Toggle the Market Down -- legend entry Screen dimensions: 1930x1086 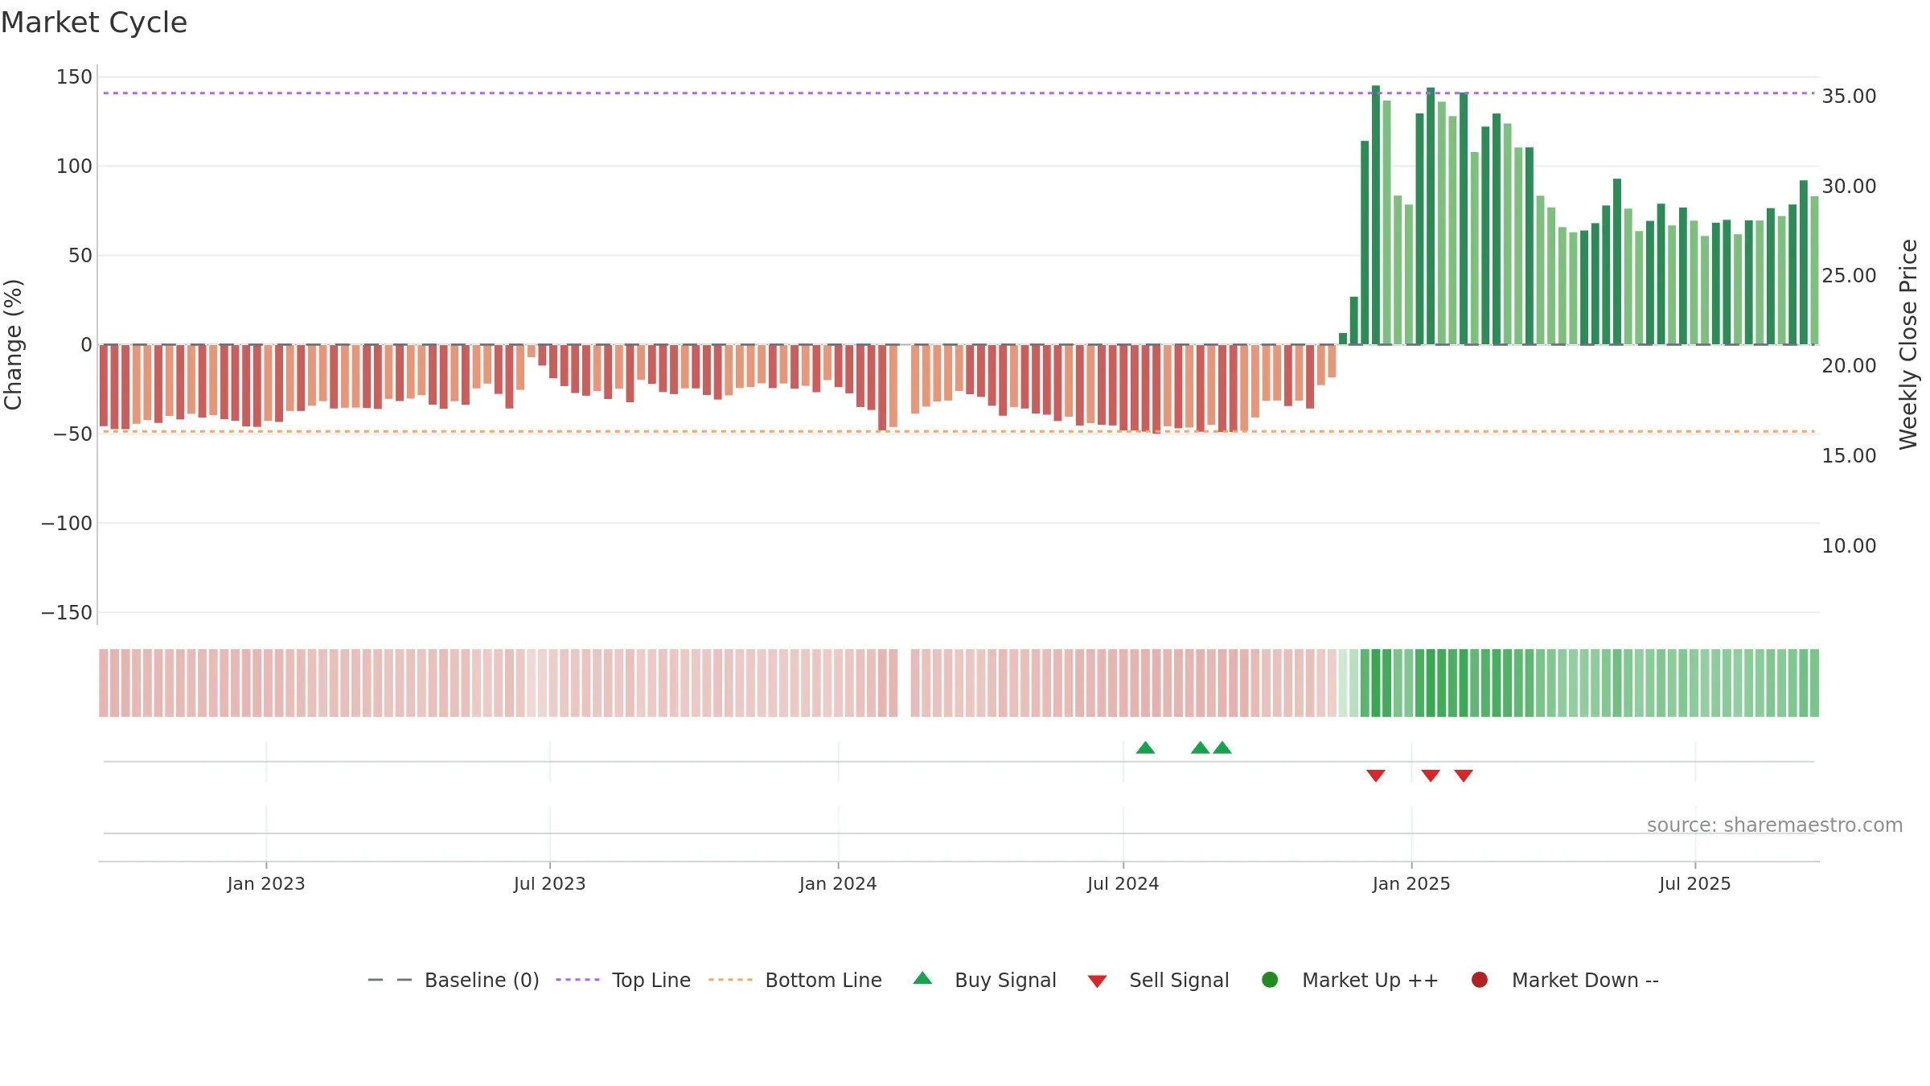(1565, 980)
